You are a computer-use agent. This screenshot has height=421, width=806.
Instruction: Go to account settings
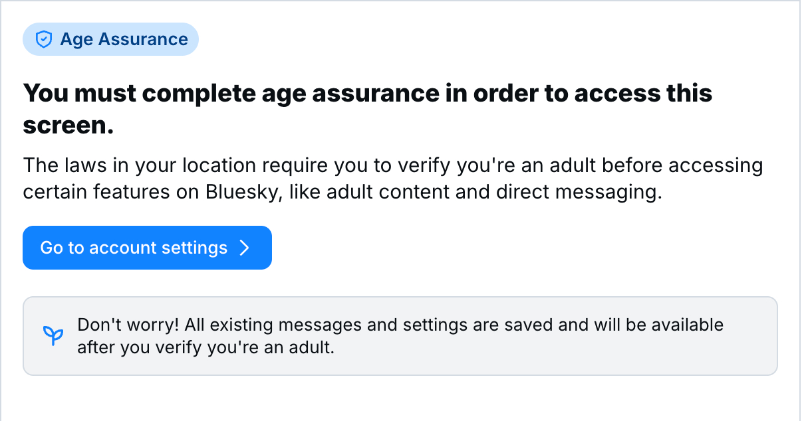coord(147,248)
